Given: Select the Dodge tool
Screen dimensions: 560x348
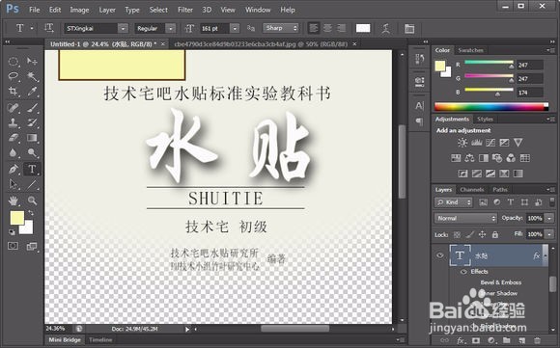Looking at the screenshot, I should (32, 152).
